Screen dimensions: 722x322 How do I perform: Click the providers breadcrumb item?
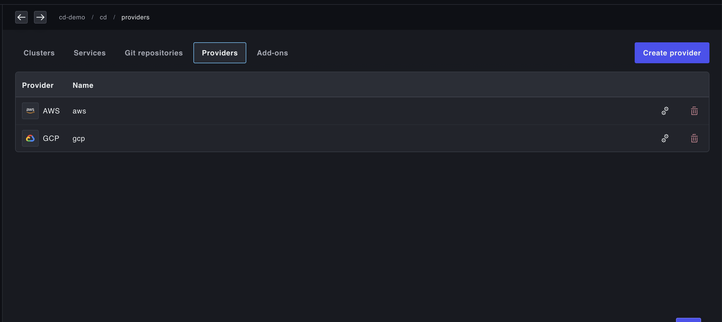click(135, 17)
